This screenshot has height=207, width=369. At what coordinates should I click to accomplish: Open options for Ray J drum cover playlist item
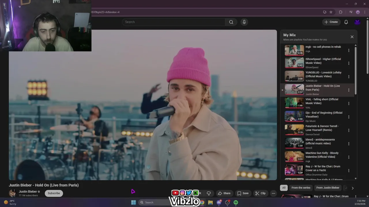[x=349, y=170]
